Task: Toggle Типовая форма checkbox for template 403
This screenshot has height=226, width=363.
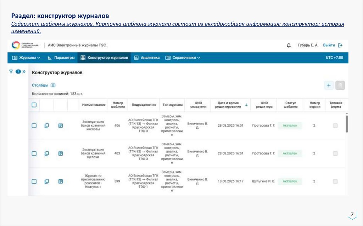Action: pos(335,153)
